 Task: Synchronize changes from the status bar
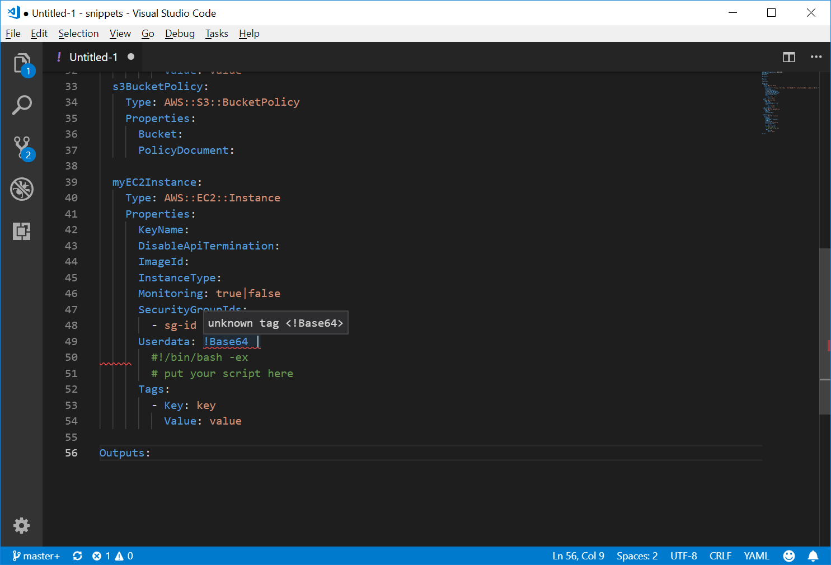77,555
